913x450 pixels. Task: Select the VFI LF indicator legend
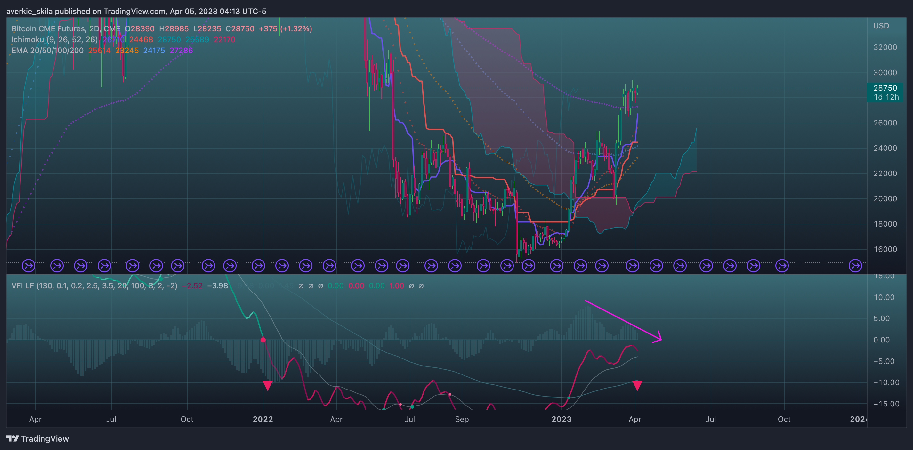94,285
